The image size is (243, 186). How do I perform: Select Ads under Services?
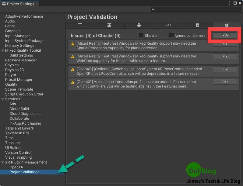(x=13, y=104)
